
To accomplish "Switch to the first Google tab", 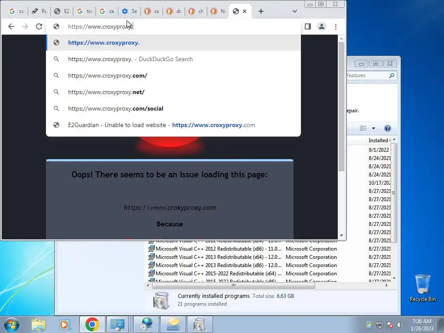I will (x=17, y=11).
